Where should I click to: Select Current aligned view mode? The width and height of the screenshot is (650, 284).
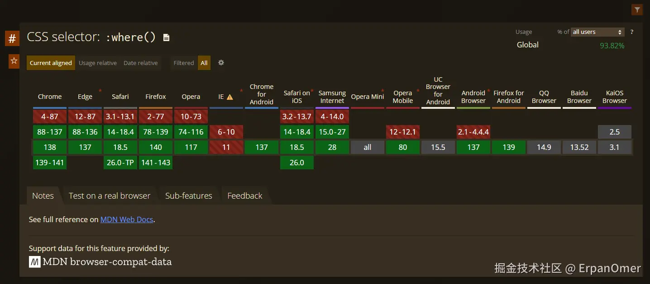point(51,63)
